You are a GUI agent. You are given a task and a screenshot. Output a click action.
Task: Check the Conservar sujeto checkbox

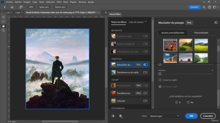[x=160, y=80]
